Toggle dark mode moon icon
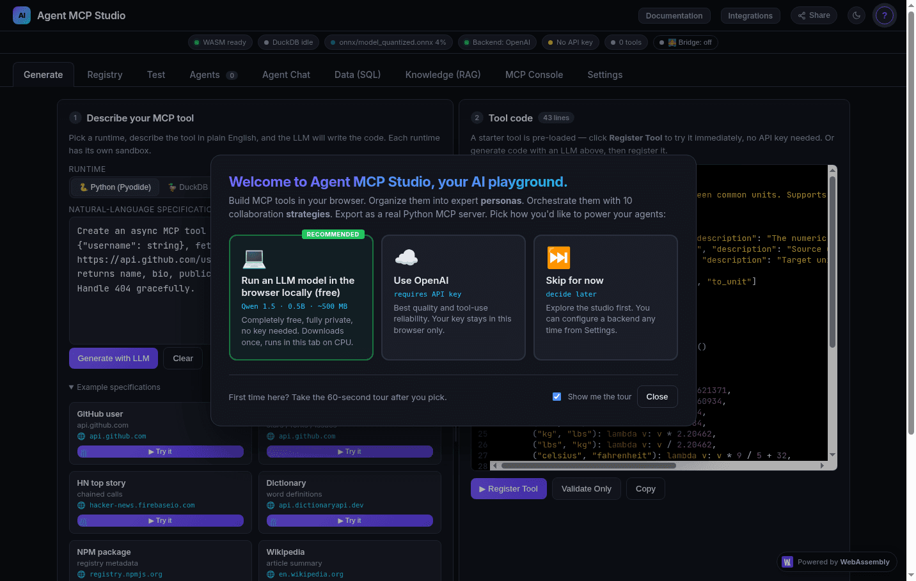Image resolution: width=916 pixels, height=581 pixels. 857,15
